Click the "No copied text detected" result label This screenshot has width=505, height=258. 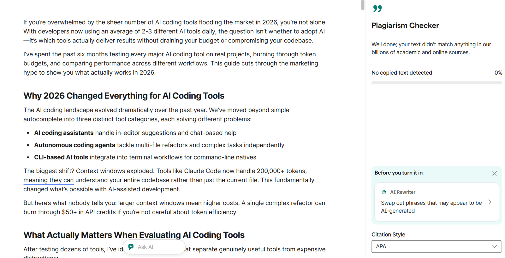[x=402, y=73]
